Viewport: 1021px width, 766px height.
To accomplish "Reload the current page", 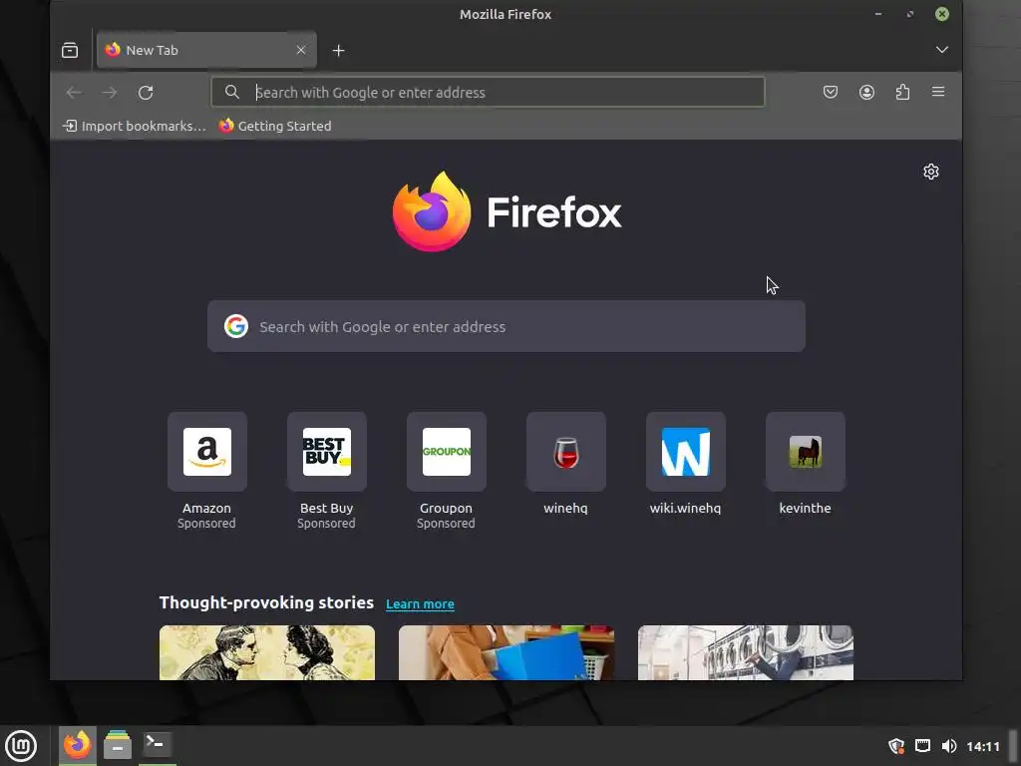I will click(146, 93).
